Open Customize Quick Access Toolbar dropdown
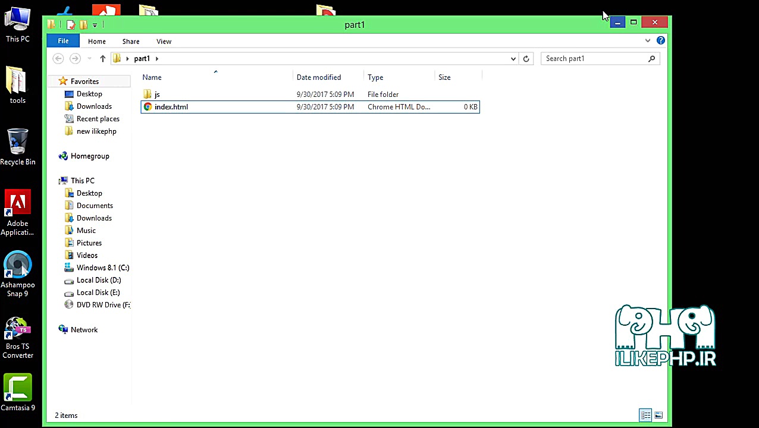Screen dimensions: 759x428 (x=95, y=25)
